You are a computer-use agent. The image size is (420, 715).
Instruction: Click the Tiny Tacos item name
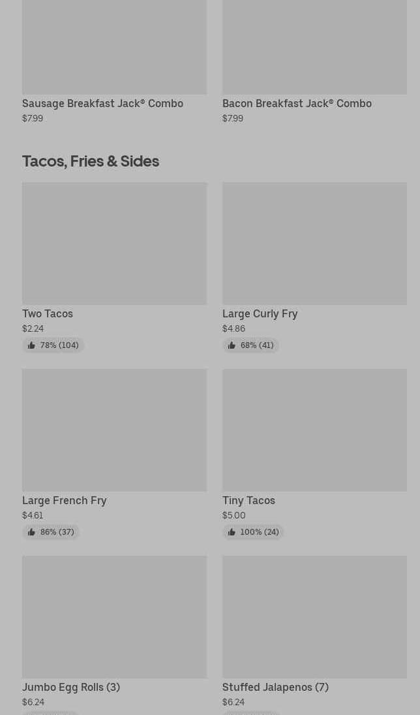pos(248,500)
